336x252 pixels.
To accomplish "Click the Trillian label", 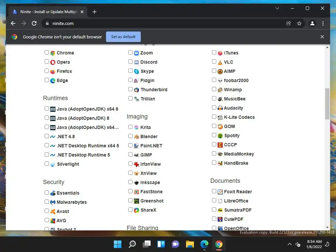I will tap(148, 99).
